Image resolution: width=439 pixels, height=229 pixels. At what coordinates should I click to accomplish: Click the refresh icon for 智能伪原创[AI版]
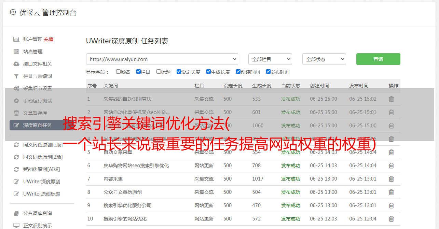[16, 169]
